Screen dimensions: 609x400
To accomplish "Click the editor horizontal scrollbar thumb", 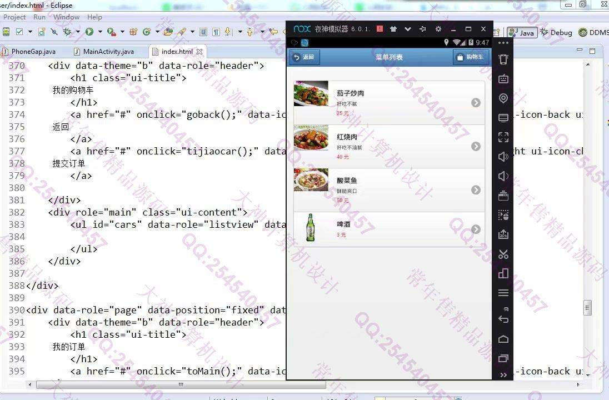I will tap(181, 384).
